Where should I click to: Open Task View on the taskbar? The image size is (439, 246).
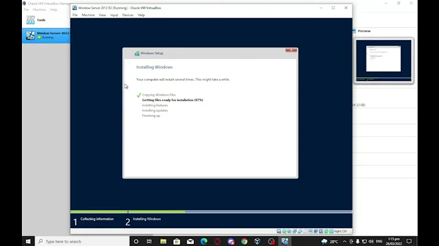coord(149,241)
